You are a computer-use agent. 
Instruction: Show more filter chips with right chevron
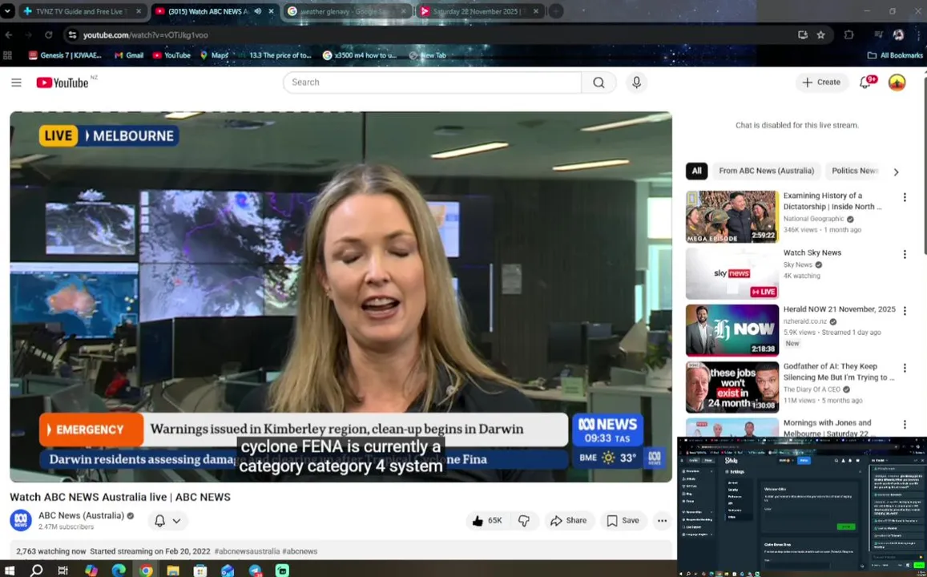coord(896,172)
